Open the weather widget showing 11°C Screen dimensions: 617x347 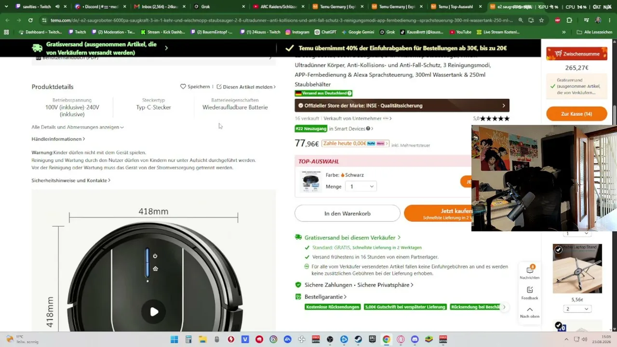click(x=20, y=339)
